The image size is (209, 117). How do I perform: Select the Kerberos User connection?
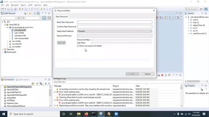click(x=12, y=103)
